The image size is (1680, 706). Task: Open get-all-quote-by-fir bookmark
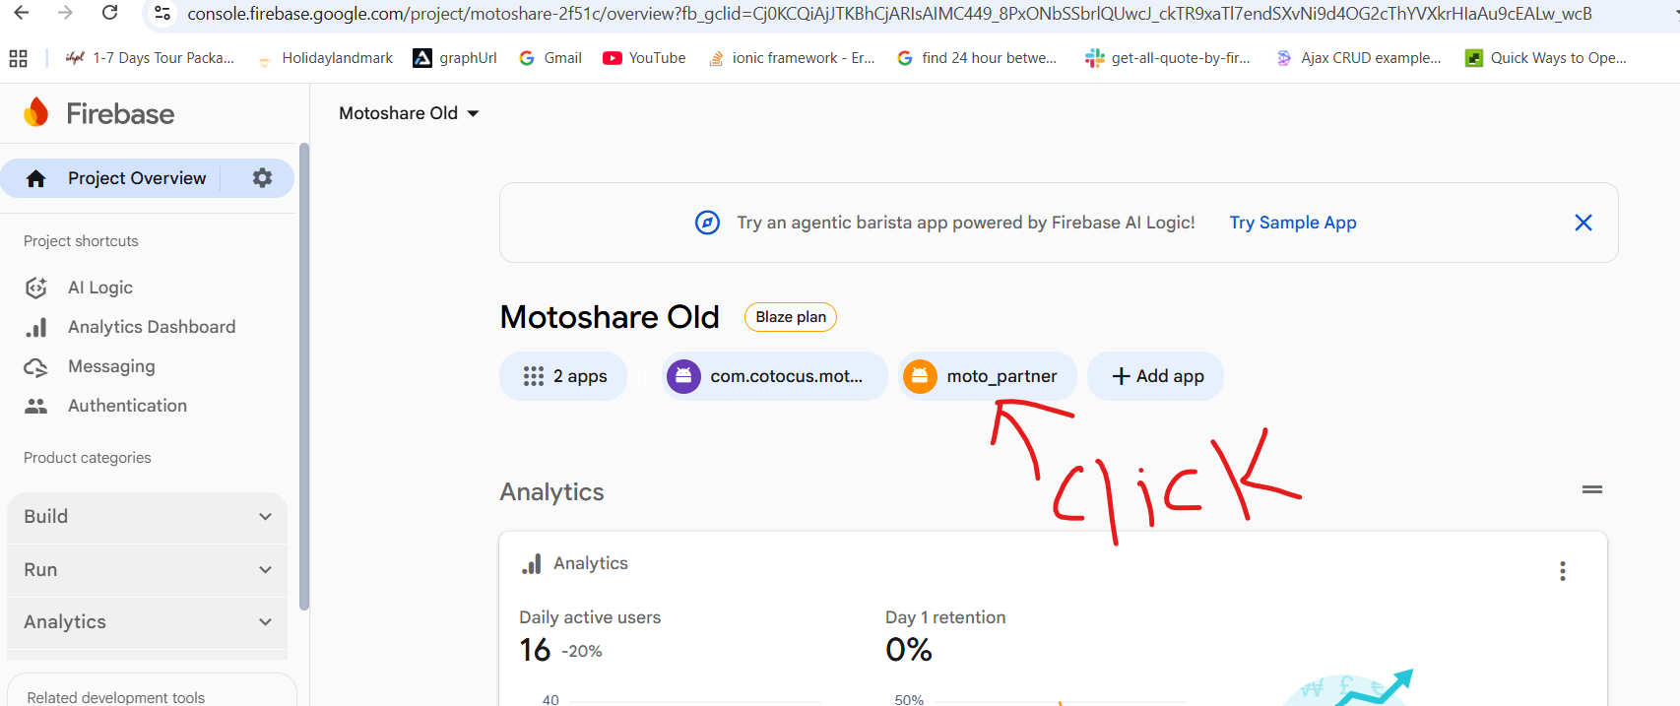1168,58
